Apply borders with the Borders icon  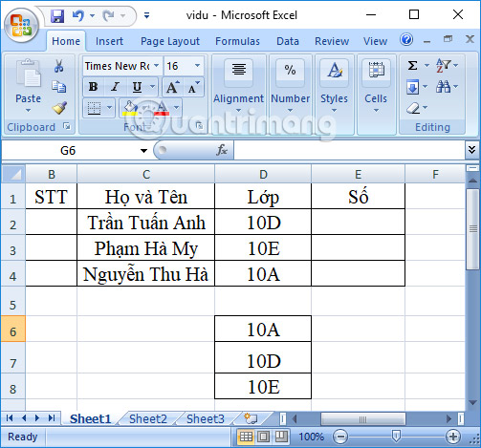(94, 108)
